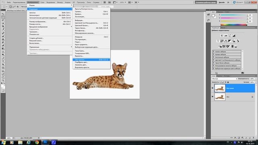The image size is (258, 145).
Task: Launch Bridge from the application bar
Action: pyautogui.click(x=105, y=2)
